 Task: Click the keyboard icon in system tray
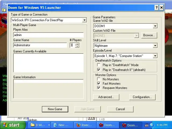(x=146, y=125)
